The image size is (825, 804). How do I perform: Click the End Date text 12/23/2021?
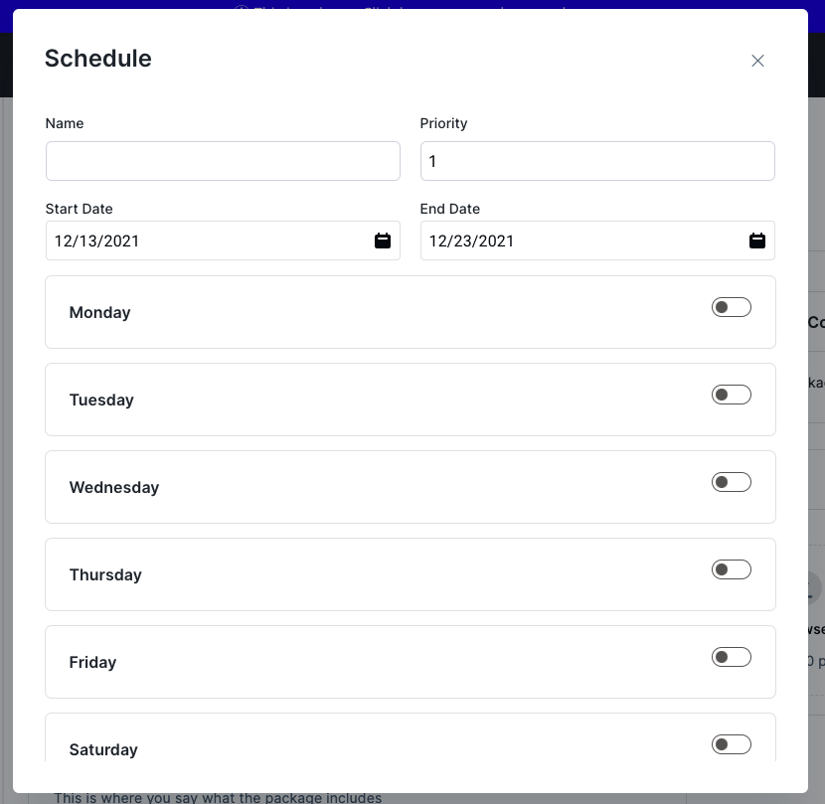coord(472,241)
